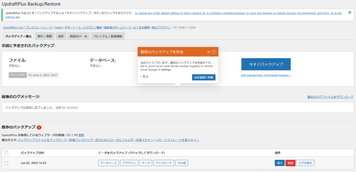Viewport: 356px width, 172px height.
Task: Open 最近のログファイルをダウンロード link
Action: 330,97
